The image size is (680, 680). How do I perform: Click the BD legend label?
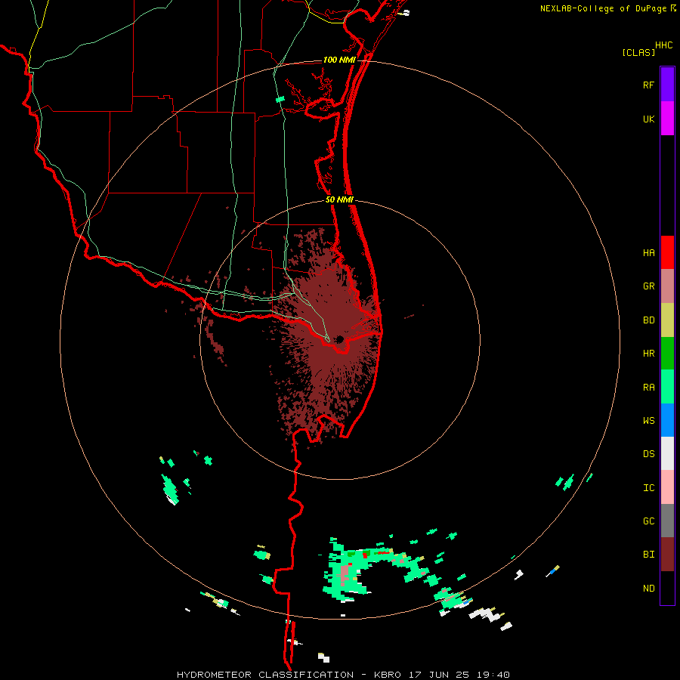tap(648, 320)
